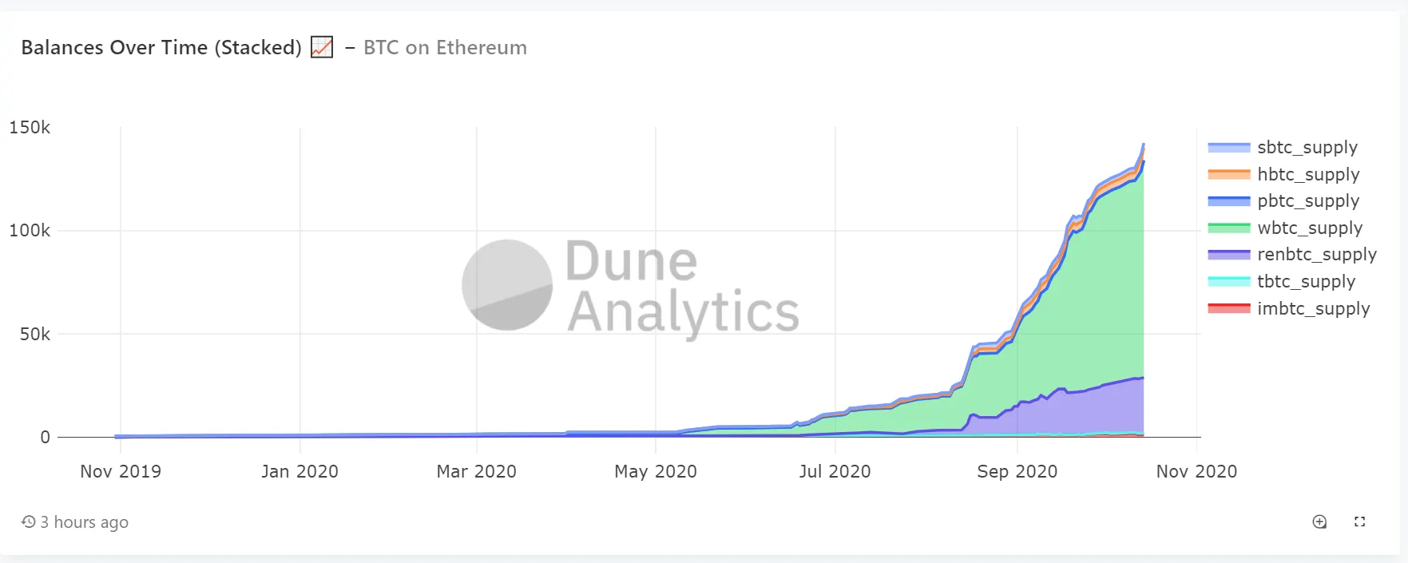The width and height of the screenshot is (1408, 563).
Task: Open the 'BTC on Ethereum' link
Action: point(444,47)
